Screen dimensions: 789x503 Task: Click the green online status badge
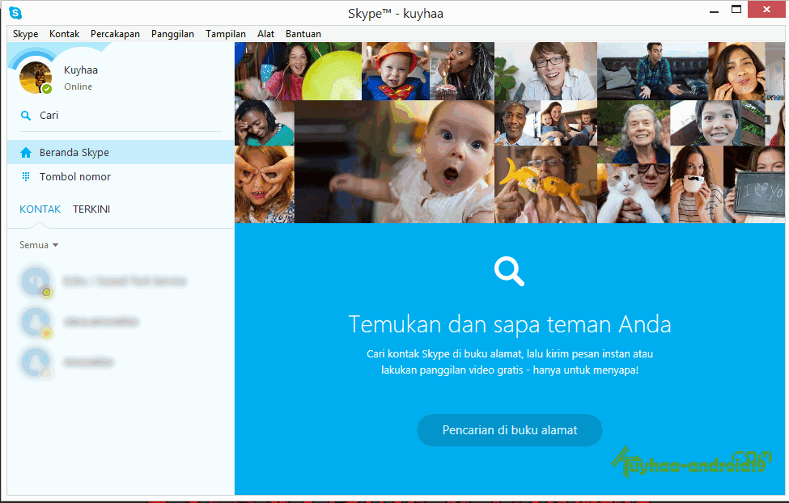(47, 89)
